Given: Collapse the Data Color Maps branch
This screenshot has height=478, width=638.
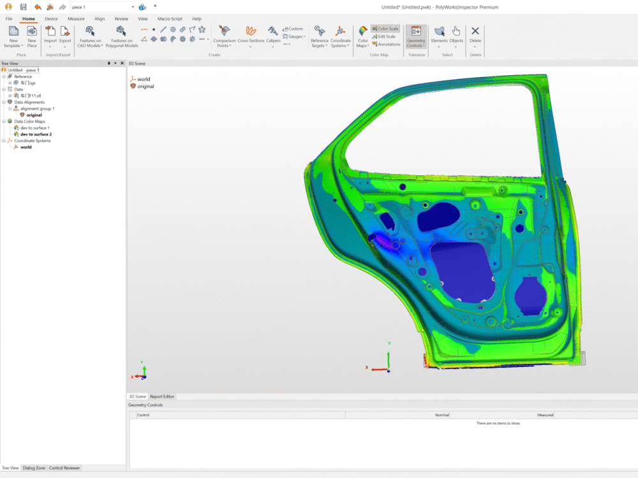Looking at the screenshot, I should [x=4, y=121].
